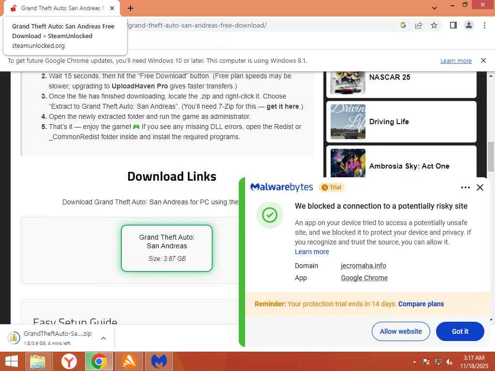Open Malwarebytes Learn more link
The width and height of the screenshot is (495, 371).
[x=312, y=252]
